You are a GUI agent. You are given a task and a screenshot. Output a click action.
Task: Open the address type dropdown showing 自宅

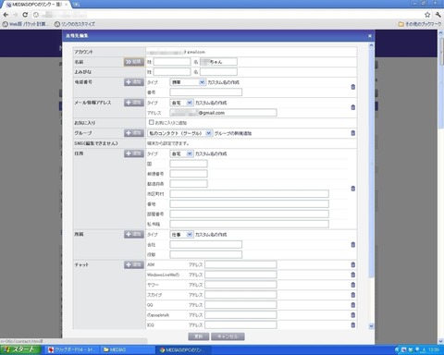point(181,153)
